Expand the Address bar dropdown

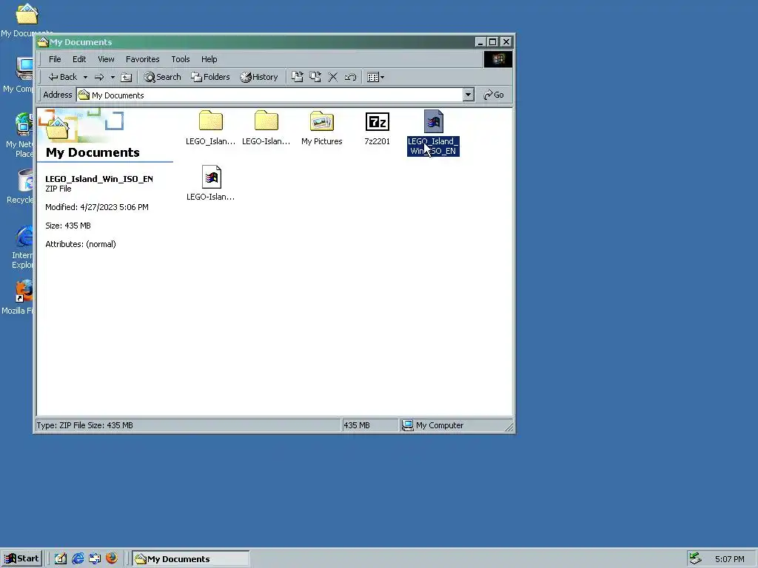[468, 95]
